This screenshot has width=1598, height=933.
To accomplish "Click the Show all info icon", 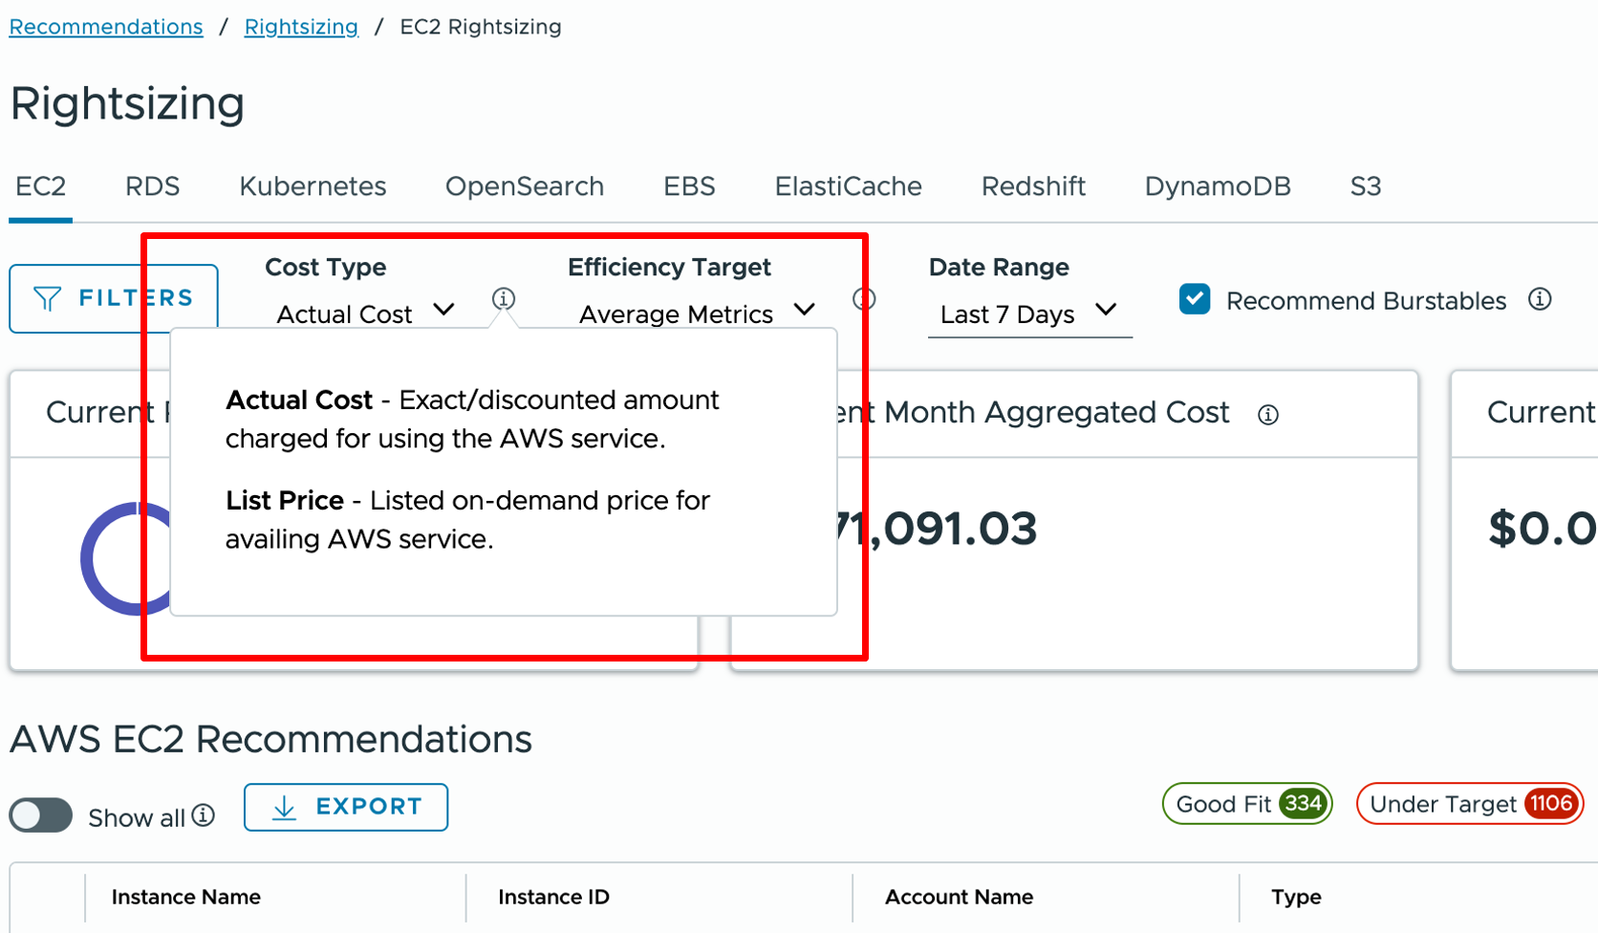I will (202, 815).
